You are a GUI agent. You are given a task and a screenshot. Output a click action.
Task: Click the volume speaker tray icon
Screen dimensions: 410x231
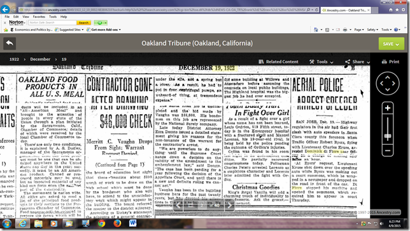click(381, 223)
